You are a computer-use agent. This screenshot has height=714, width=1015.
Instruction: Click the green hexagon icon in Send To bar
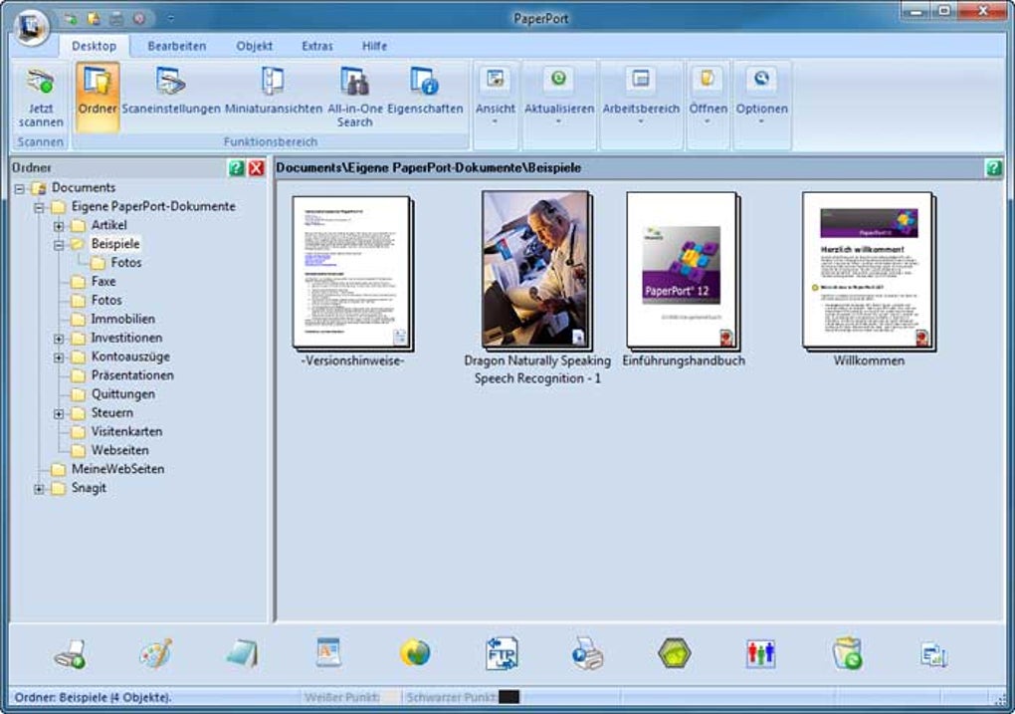pyautogui.click(x=674, y=653)
